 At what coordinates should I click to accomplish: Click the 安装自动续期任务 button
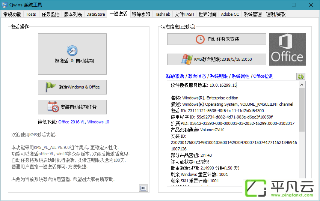pyautogui.click(x=72, y=107)
